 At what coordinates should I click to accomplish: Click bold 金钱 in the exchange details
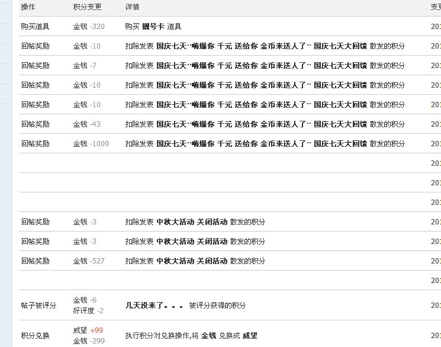coord(209,336)
